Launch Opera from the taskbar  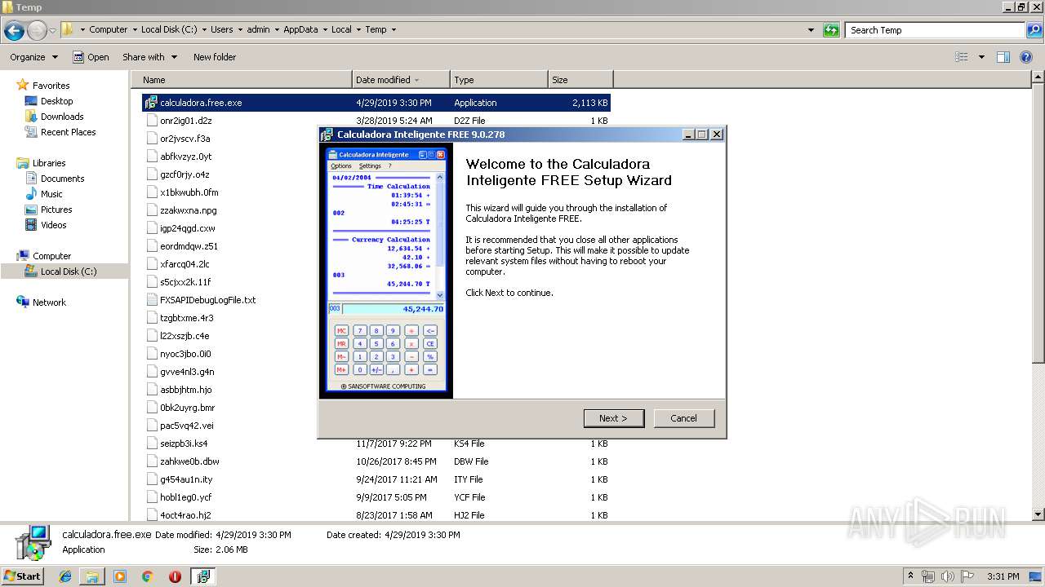coord(175,576)
